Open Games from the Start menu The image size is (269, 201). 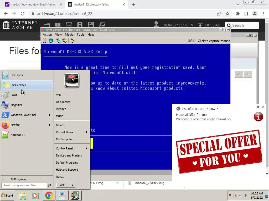(72, 125)
